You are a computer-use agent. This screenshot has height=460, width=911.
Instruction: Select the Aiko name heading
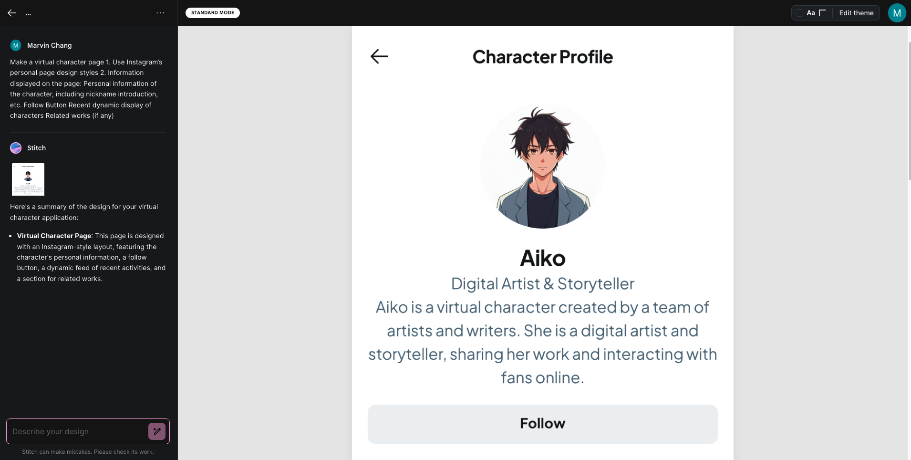(542, 258)
